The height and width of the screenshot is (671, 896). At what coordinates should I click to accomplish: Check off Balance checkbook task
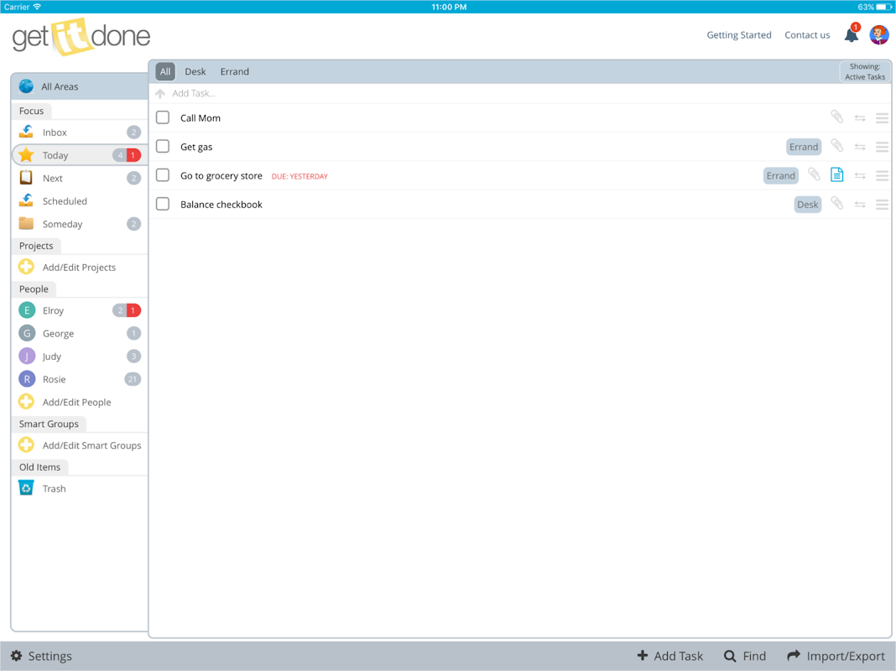pos(163,204)
